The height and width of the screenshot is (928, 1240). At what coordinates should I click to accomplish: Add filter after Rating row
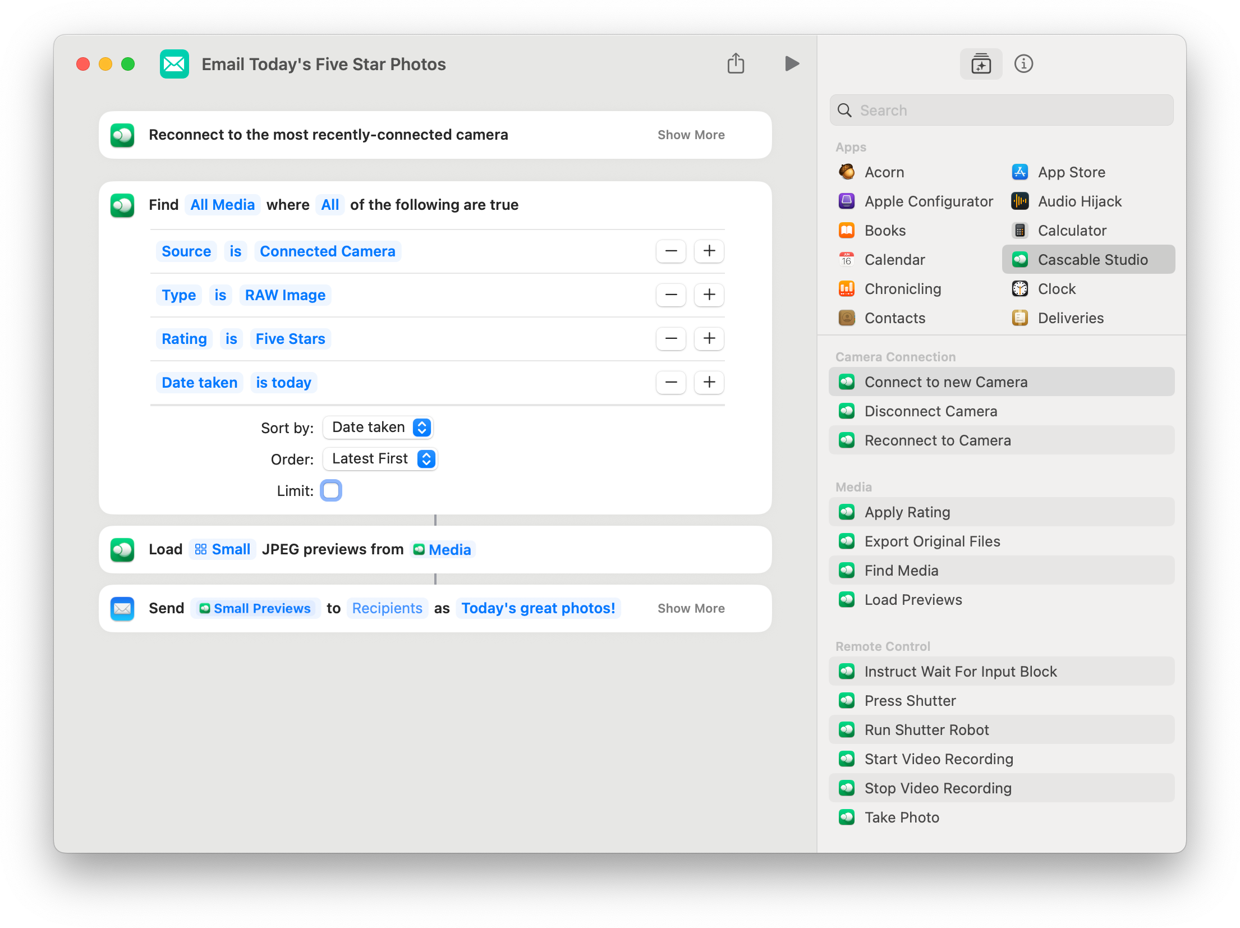[x=709, y=338]
